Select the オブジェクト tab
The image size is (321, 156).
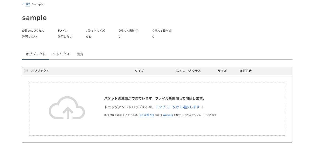tap(36, 54)
